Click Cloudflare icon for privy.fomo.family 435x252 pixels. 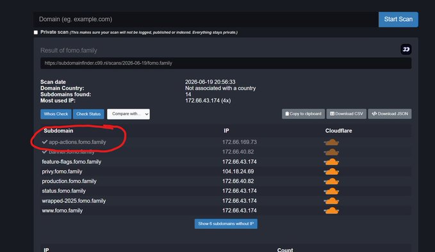331,171
